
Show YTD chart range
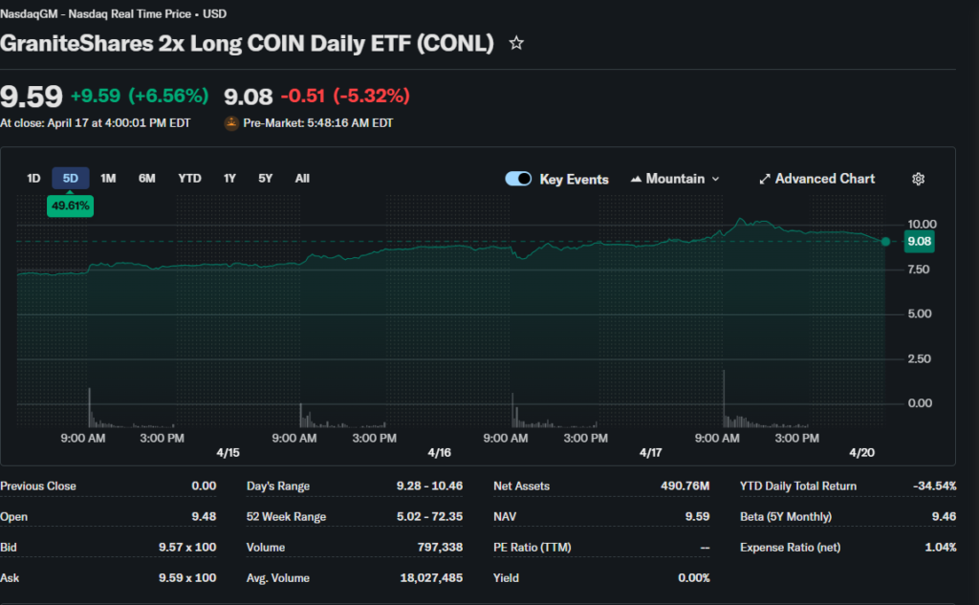click(189, 178)
